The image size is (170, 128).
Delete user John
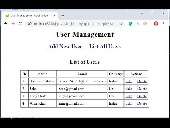pos(142,89)
